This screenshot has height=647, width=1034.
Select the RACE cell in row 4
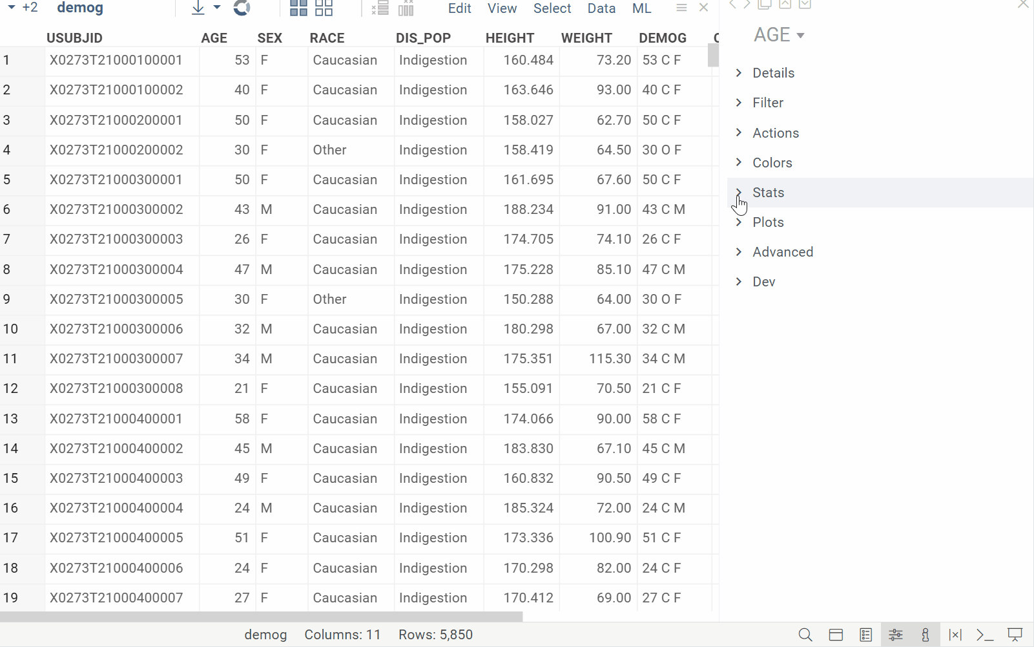(330, 150)
